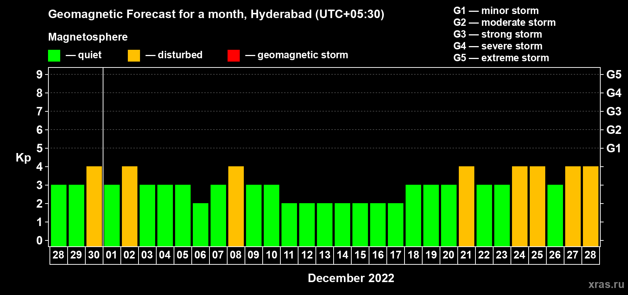Click the '— quiet' legend label

(83, 55)
